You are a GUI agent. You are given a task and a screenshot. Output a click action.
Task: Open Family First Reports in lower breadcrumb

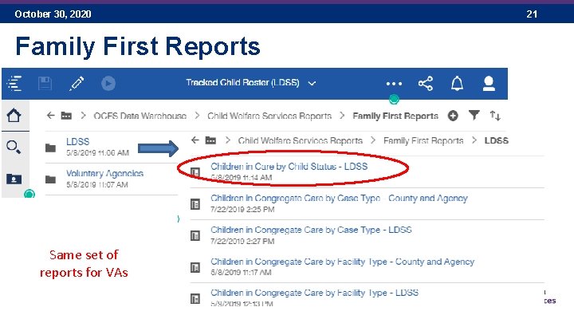[423, 140]
